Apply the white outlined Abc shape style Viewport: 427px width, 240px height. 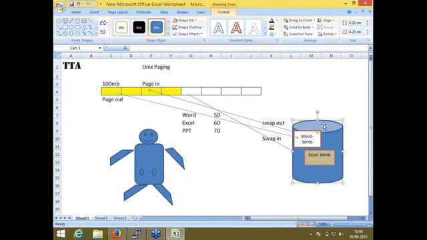pyautogui.click(x=121, y=27)
